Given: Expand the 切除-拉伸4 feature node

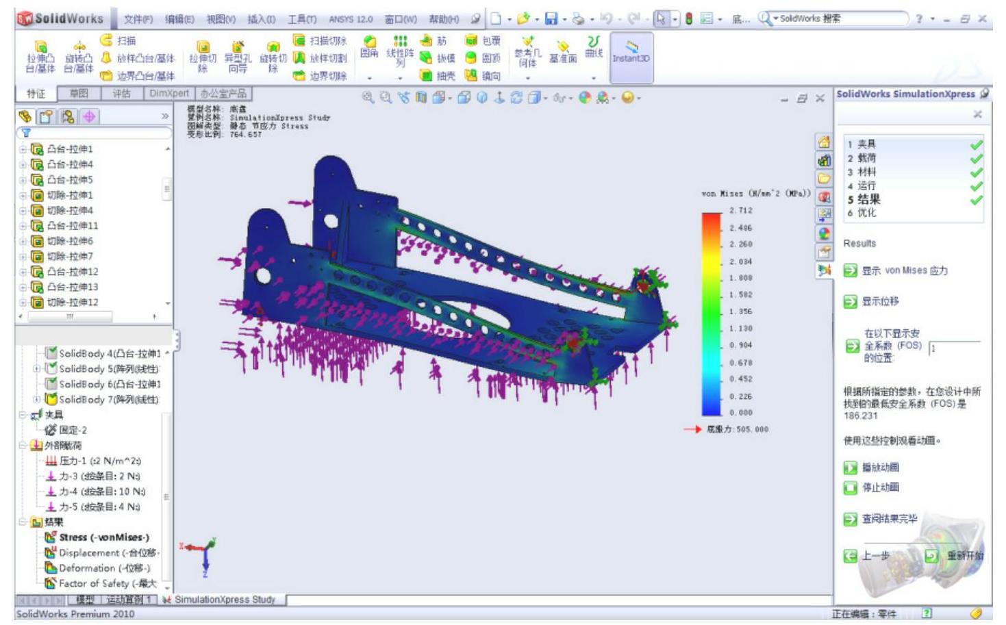Looking at the screenshot, I should [x=23, y=210].
